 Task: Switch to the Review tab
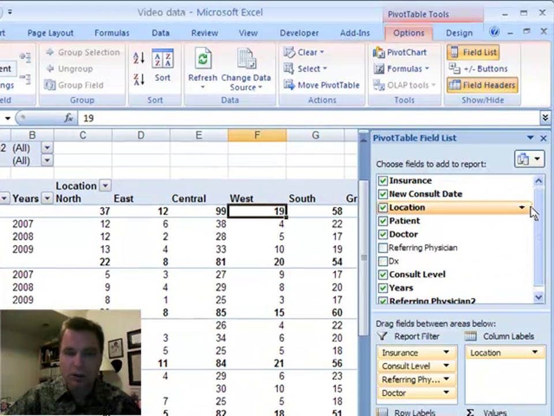(x=204, y=33)
